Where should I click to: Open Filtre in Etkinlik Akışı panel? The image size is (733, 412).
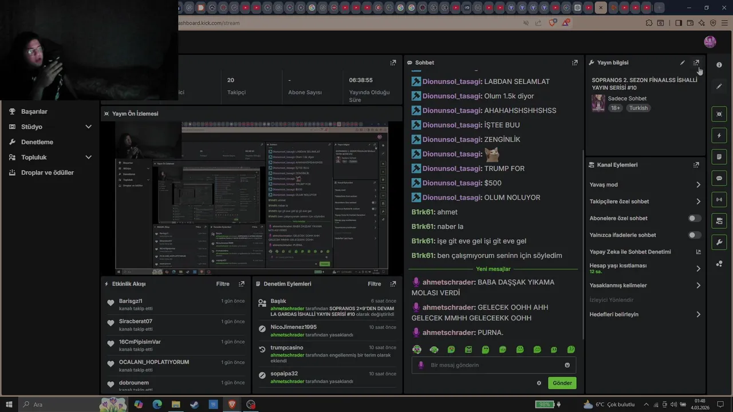pos(223,284)
